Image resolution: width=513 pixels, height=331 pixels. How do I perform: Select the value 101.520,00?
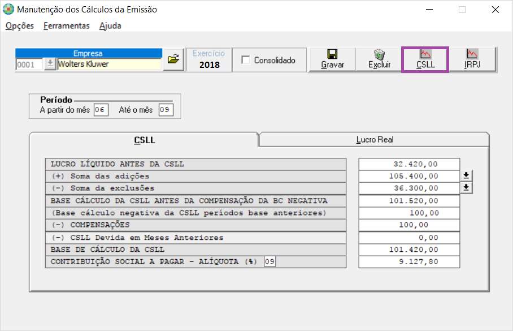coord(409,201)
